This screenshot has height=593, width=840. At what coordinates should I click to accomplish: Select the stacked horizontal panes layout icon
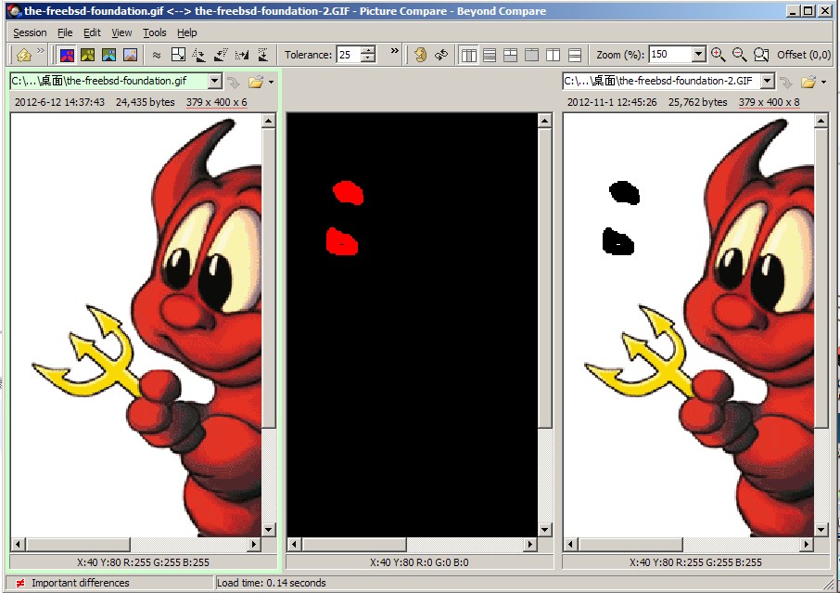(490, 55)
